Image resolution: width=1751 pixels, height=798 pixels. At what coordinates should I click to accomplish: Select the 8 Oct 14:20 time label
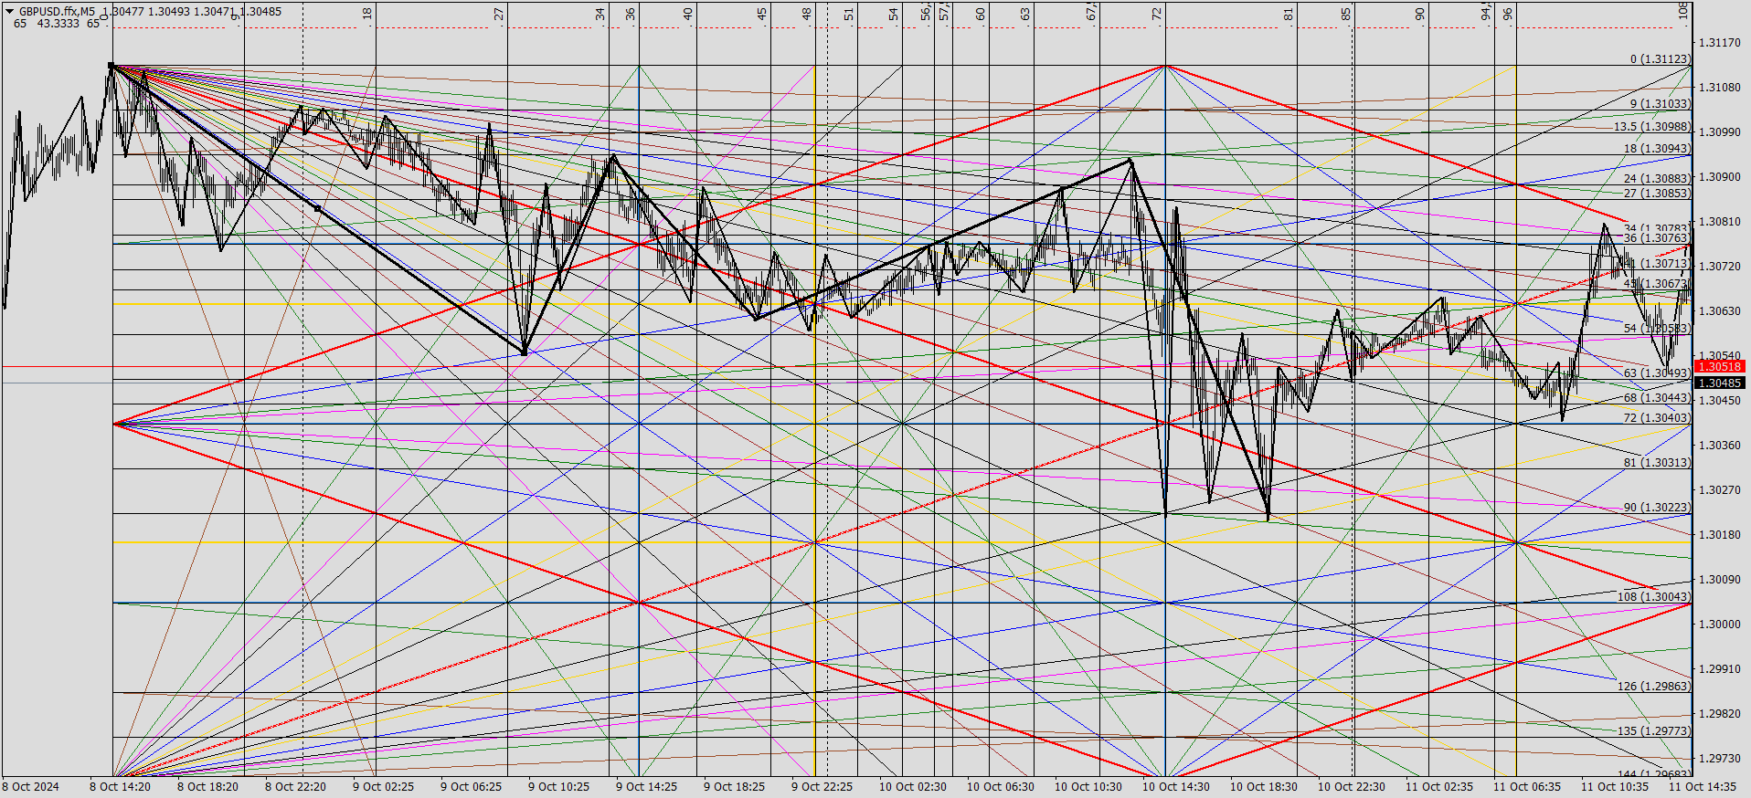pyautogui.click(x=120, y=787)
